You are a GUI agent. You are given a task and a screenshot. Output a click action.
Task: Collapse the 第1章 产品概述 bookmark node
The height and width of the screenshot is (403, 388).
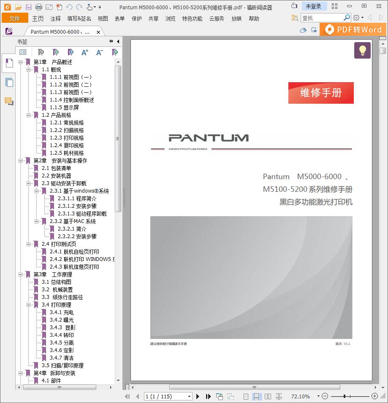click(20, 62)
